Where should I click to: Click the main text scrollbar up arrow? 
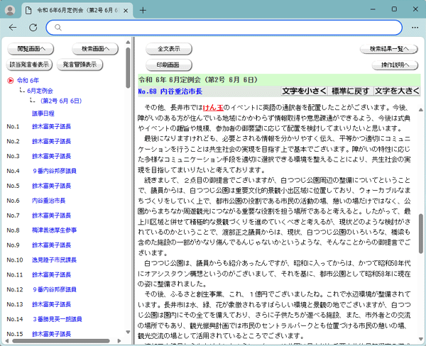point(420,110)
